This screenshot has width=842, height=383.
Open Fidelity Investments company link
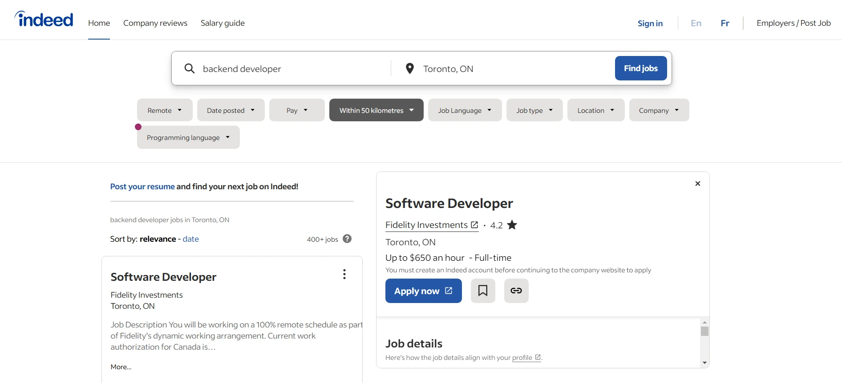[x=432, y=225]
